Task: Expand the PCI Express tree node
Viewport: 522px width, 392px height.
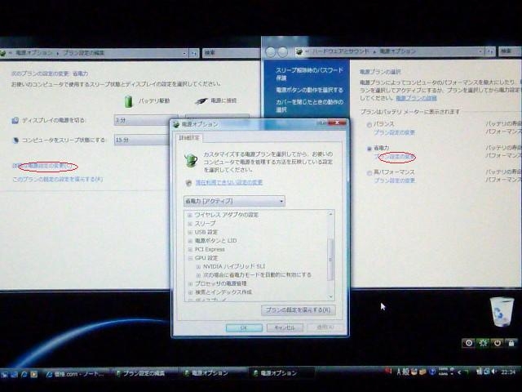Action: coord(190,249)
